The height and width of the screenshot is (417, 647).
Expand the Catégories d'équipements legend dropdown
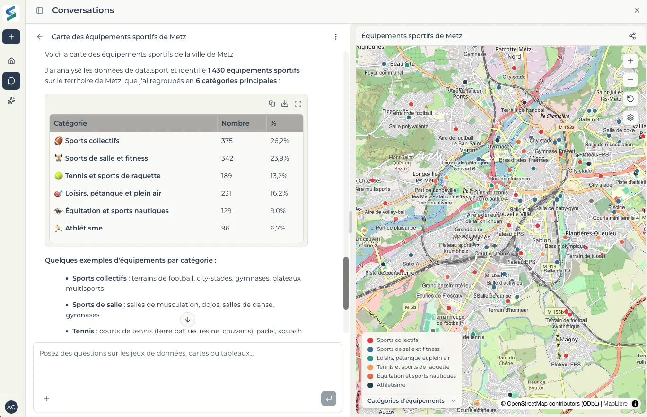411,401
